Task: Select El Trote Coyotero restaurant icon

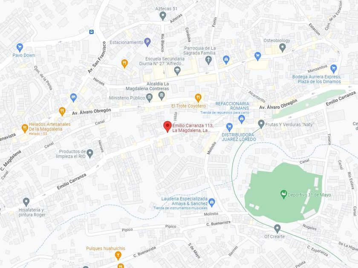Action: click(x=198, y=98)
